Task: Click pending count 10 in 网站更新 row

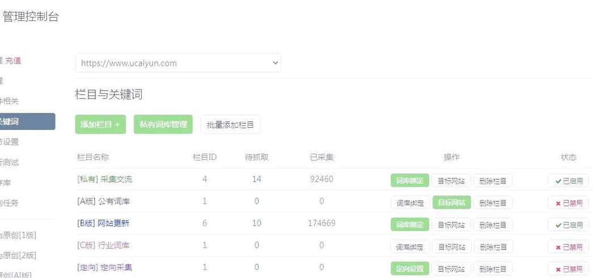Action: coord(257,223)
